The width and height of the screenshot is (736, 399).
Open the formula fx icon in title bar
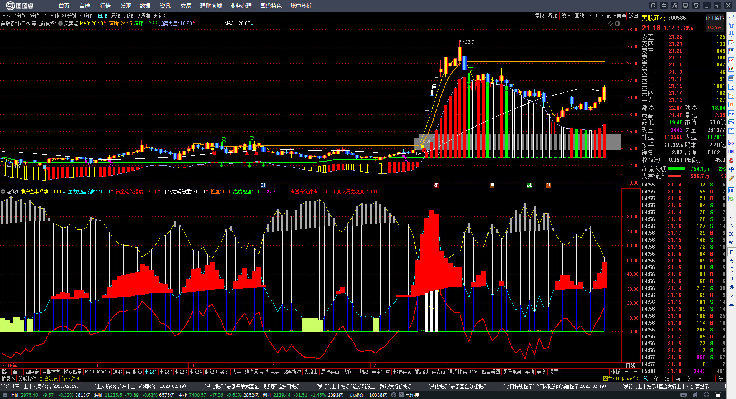click(x=675, y=5)
